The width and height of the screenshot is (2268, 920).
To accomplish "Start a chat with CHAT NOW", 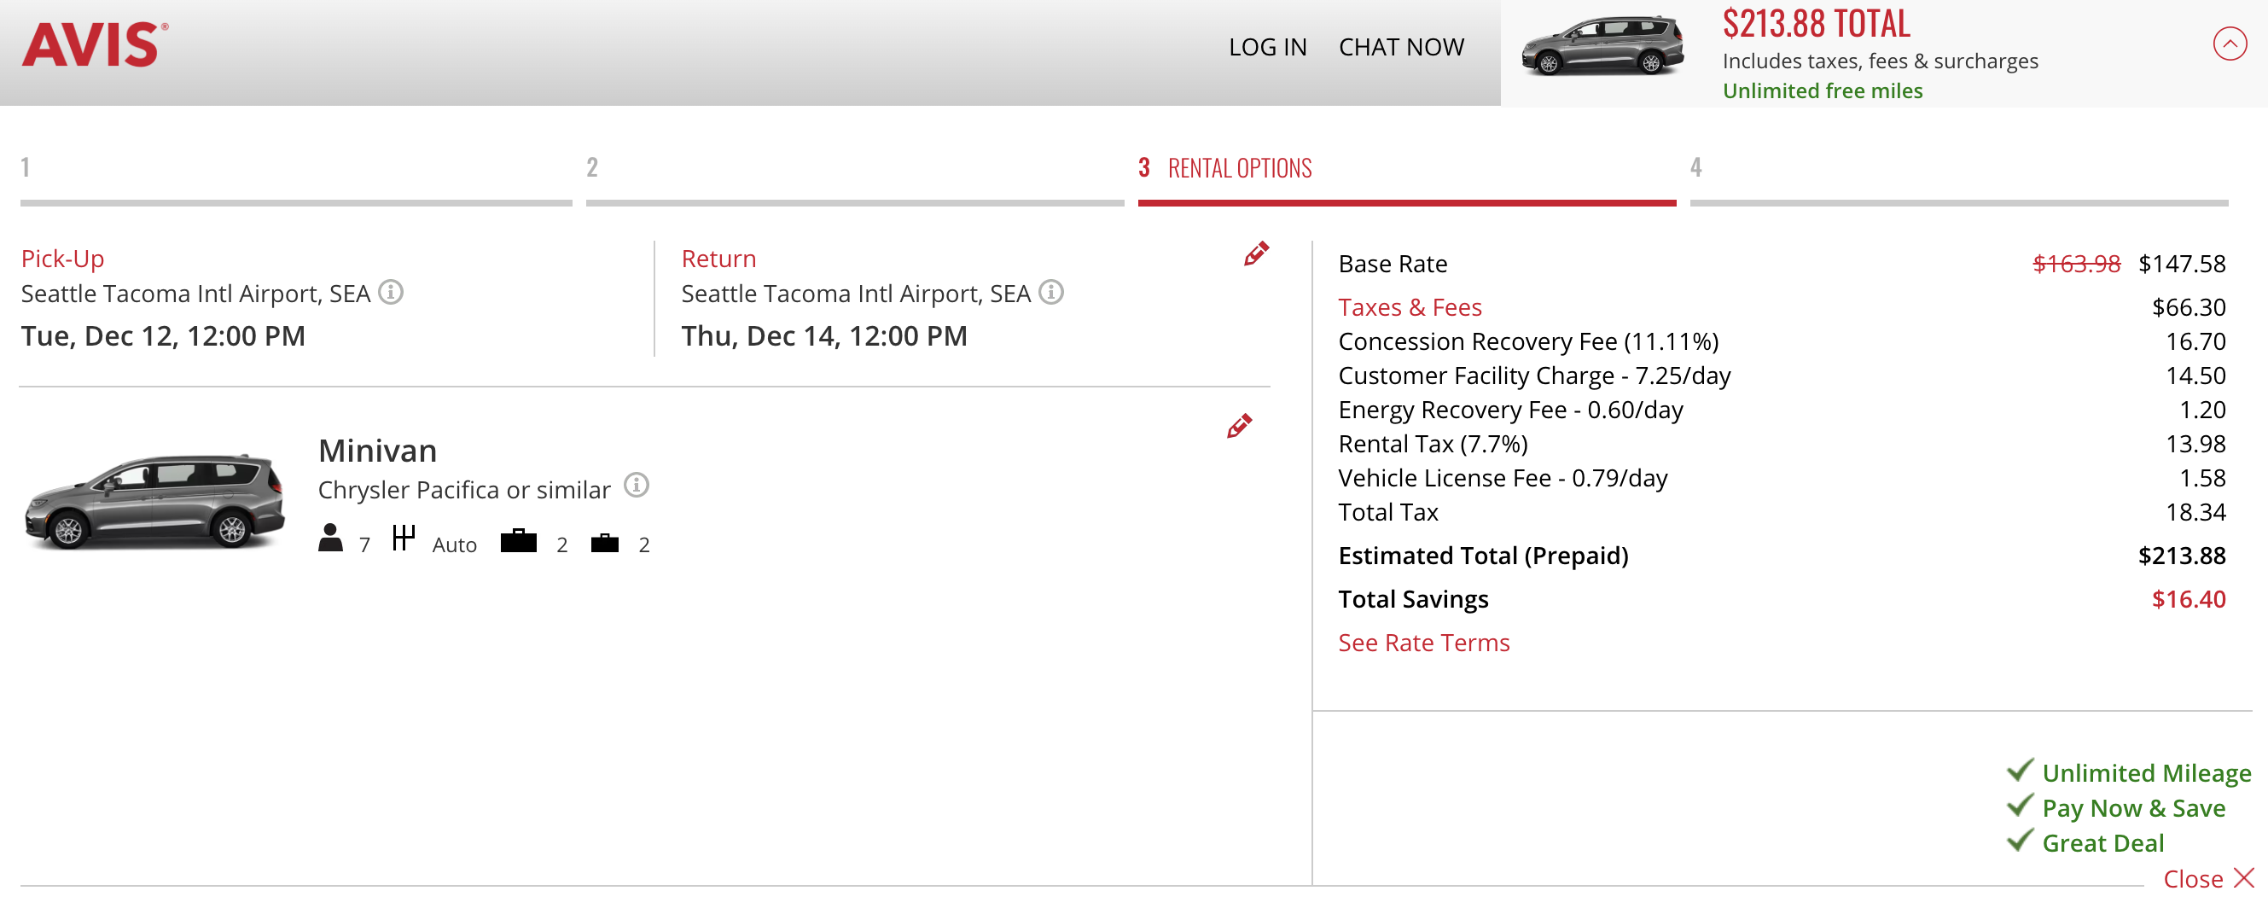I will 1402,48.
